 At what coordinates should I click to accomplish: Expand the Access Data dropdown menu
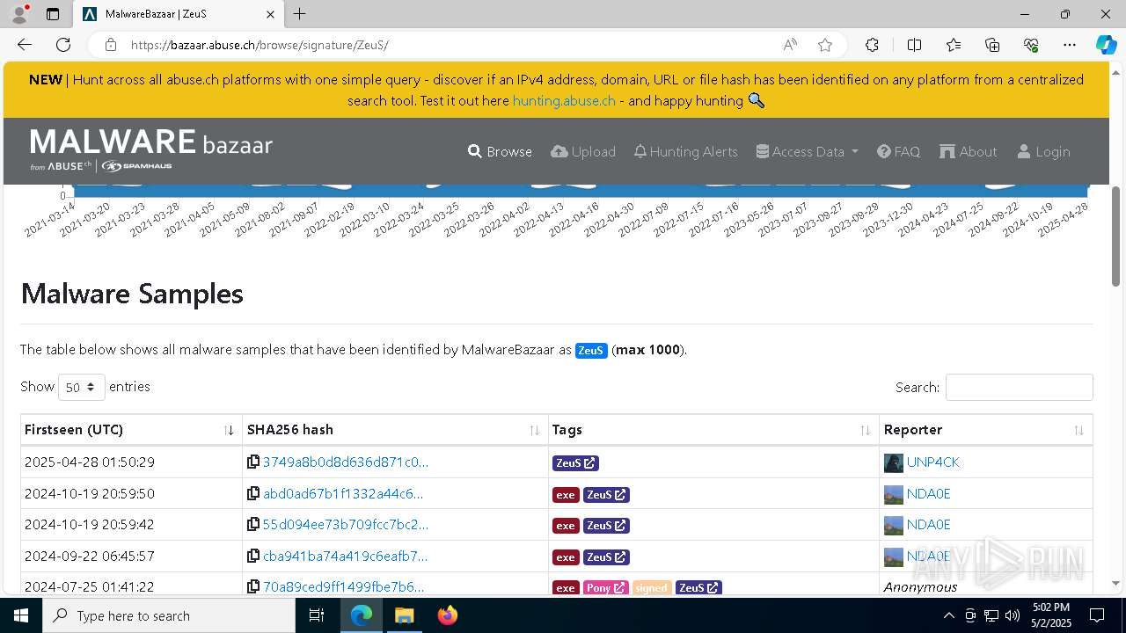click(807, 151)
